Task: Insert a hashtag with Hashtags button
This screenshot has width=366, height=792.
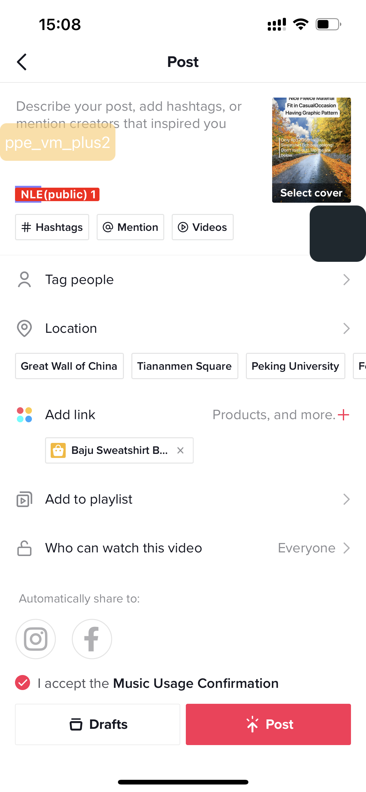Action: pyautogui.click(x=52, y=227)
